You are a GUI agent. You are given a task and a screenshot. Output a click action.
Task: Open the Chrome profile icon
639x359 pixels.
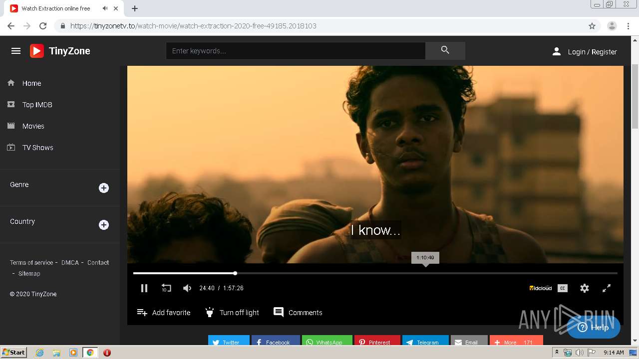[612, 26]
